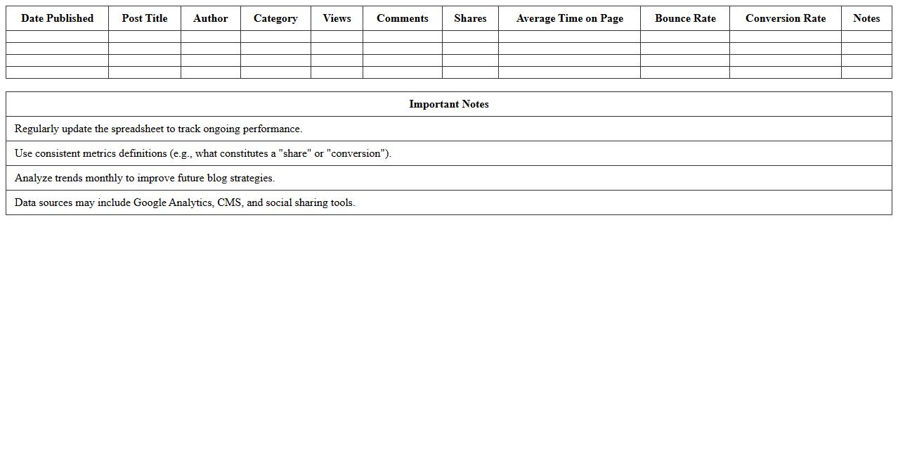Screen dimensions: 898x457
Task: Click the Author column header
Action: coord(210,18)
